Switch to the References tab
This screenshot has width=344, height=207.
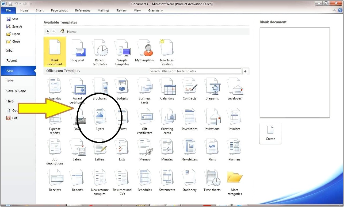click(x=82, y=10)
